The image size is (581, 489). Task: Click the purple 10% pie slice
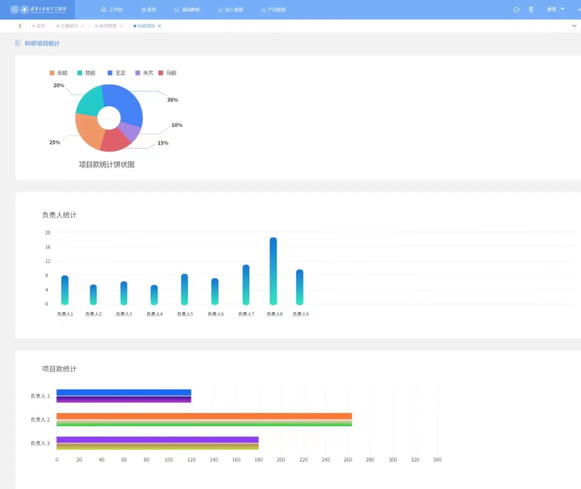tap(130, 130)
